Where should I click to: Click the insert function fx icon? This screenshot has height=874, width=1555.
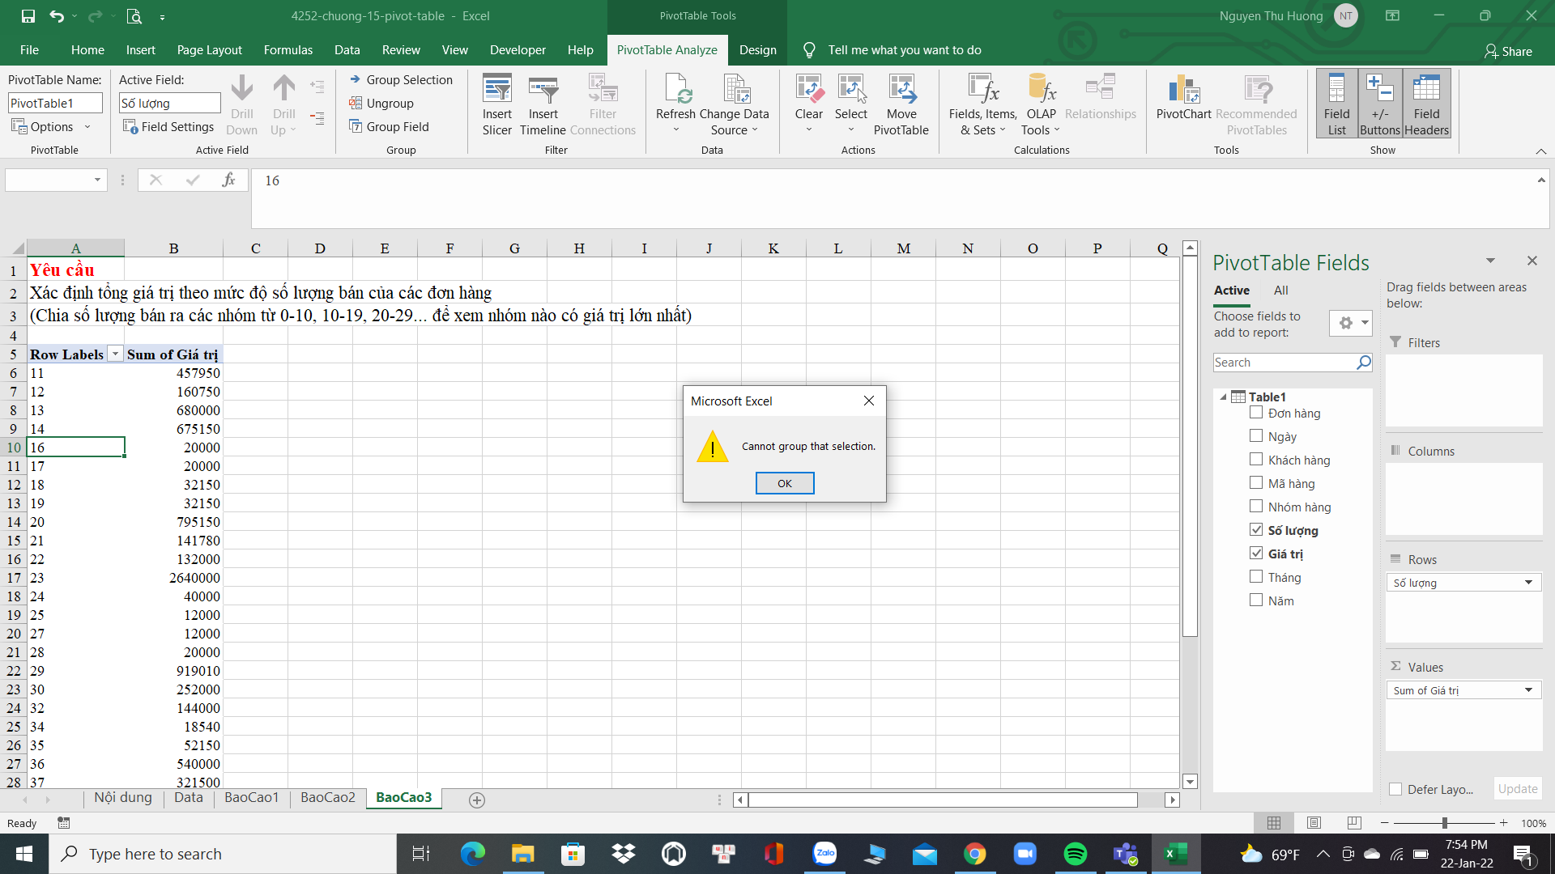[229, 180]
